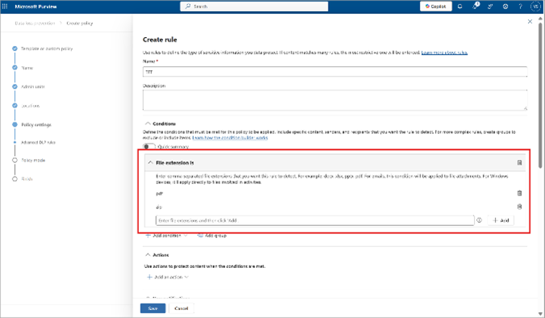Select the Advanced DLP rules substep
The height and width of the screenshot is (318, 545).
(38, 143)
